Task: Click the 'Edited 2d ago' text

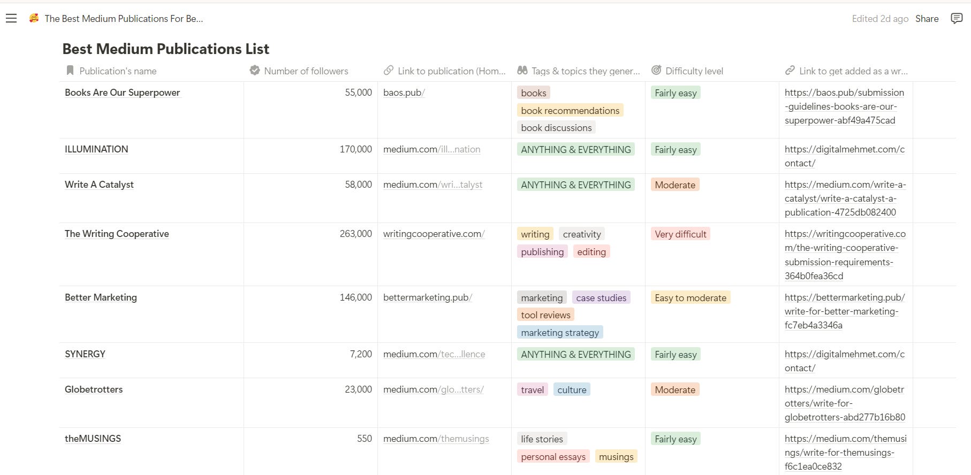Action: tap(880, 19)
